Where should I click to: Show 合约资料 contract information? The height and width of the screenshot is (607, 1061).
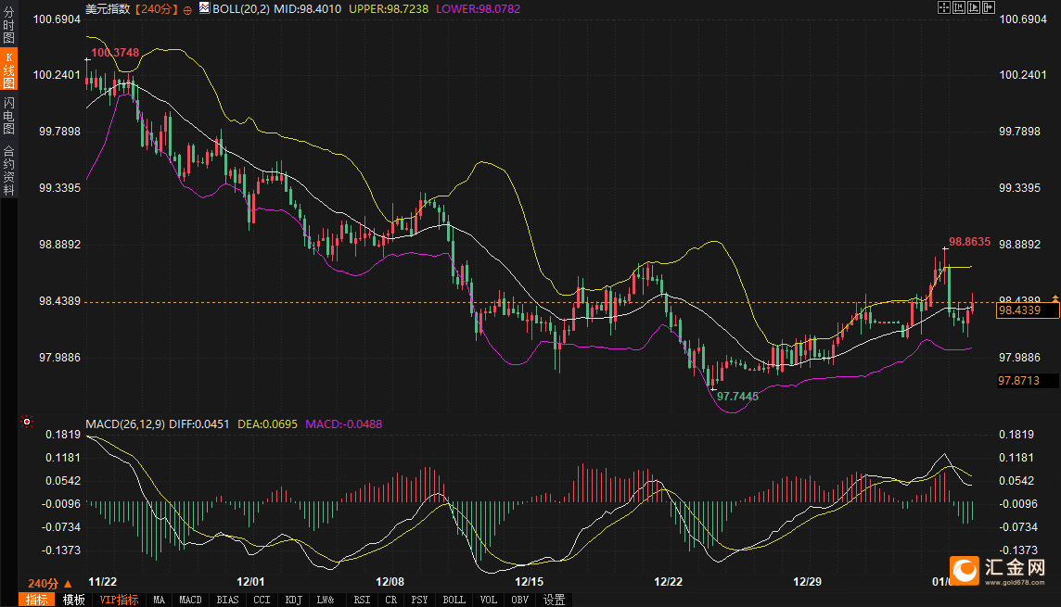click(x=8, y=170)
